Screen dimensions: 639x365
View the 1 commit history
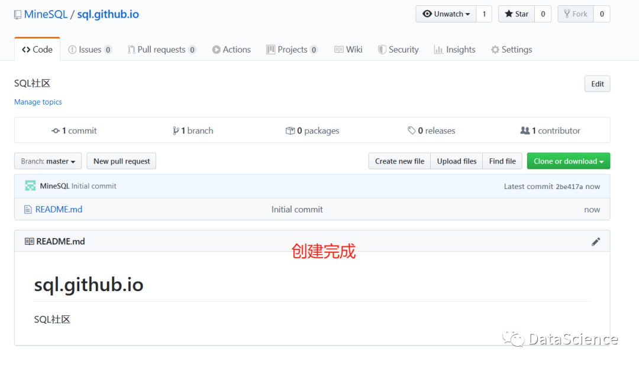point(74,131)
